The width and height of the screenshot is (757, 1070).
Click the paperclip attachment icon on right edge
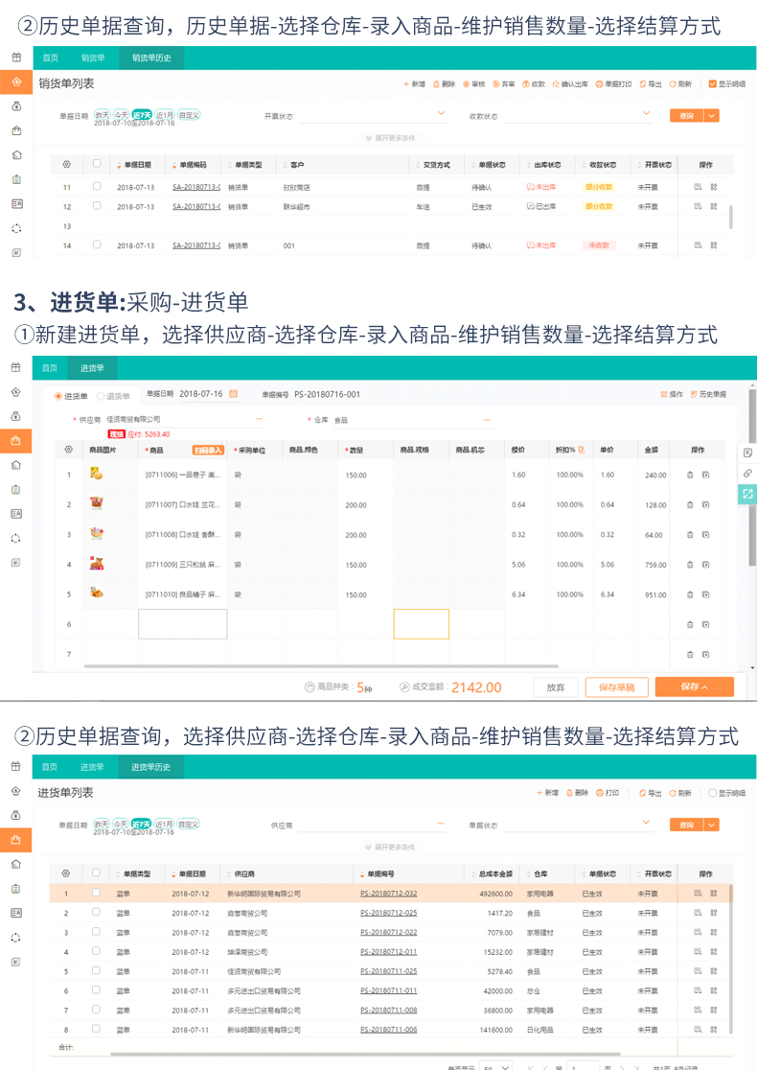pyautogui.click(x=747, y=473)
